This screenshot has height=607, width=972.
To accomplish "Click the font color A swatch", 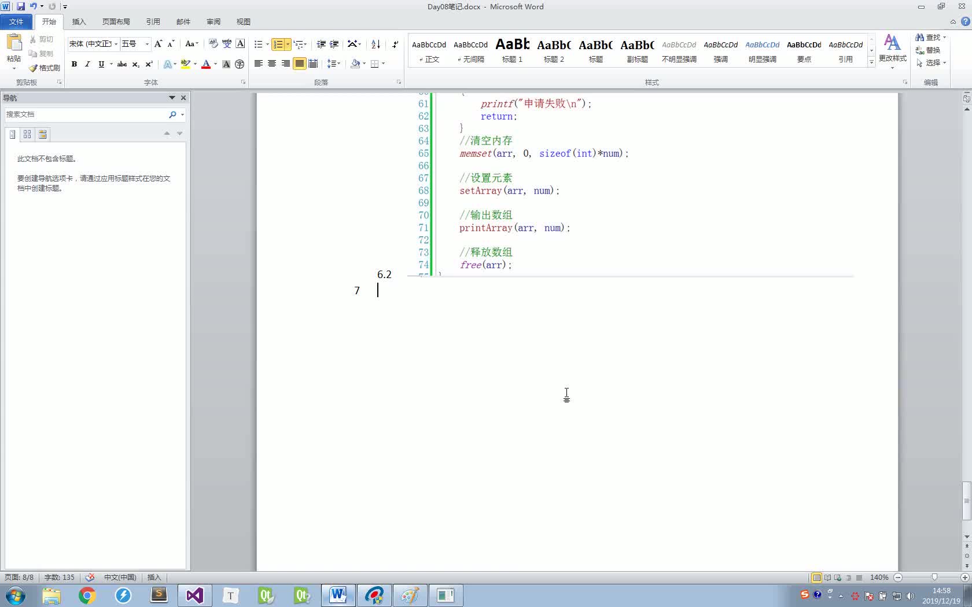I will pos(206,64).
